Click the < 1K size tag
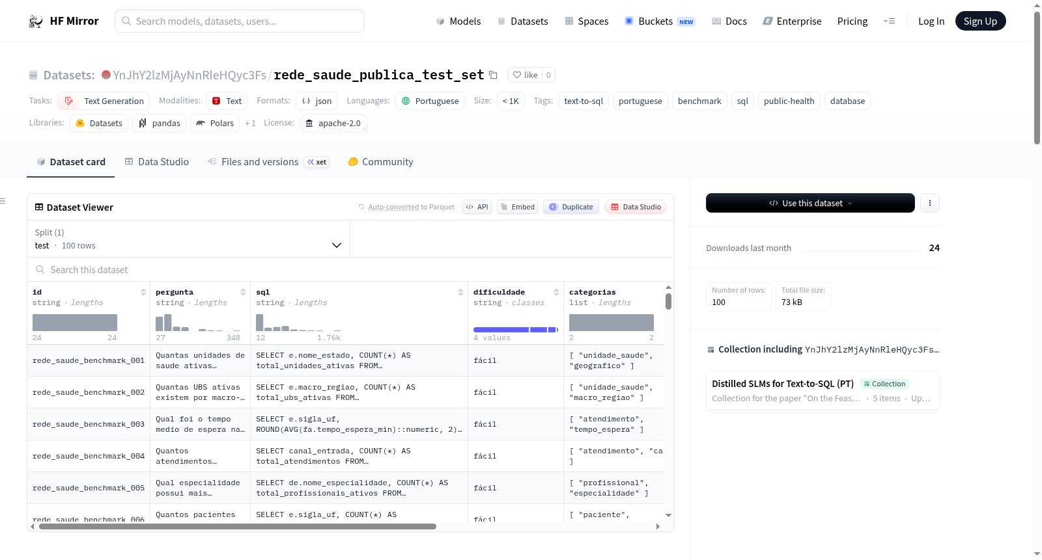This screenshot has width=1042, height=560. pos(511,101)
